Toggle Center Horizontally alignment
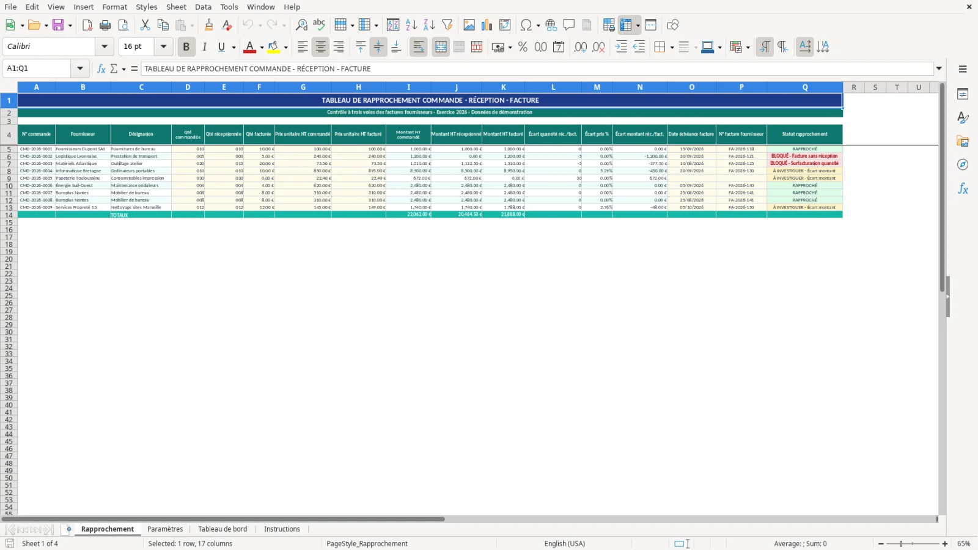This screenshot has height=550, width=978. pyautogui.click(x=320, y=47)
